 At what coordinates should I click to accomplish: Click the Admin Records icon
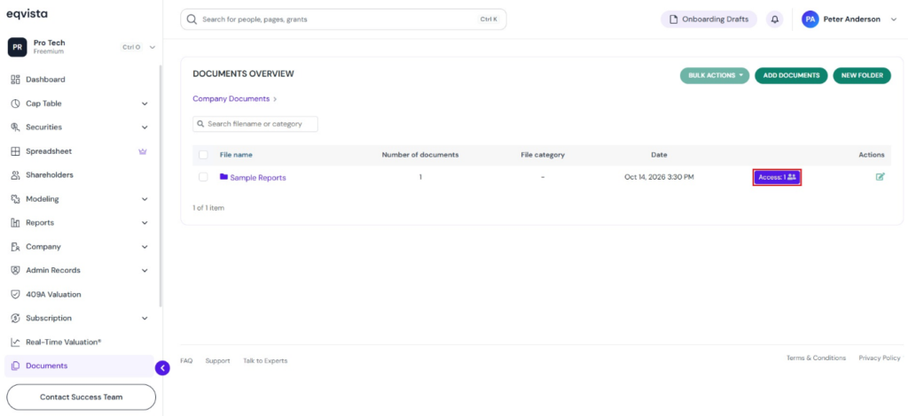tap(16, 271)
